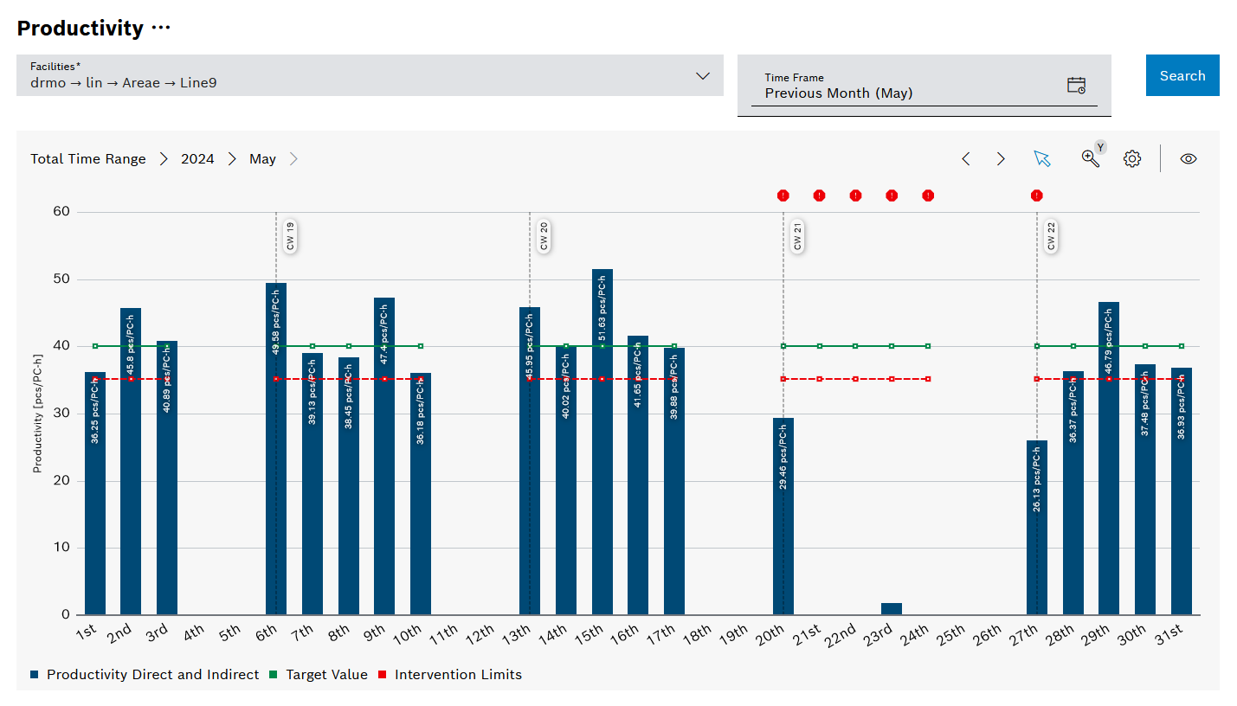Expand the chevron after May in the breadcrumb
Image resolution: width=1237 pixels, height=706 pixels.
[x=293, y=158]
